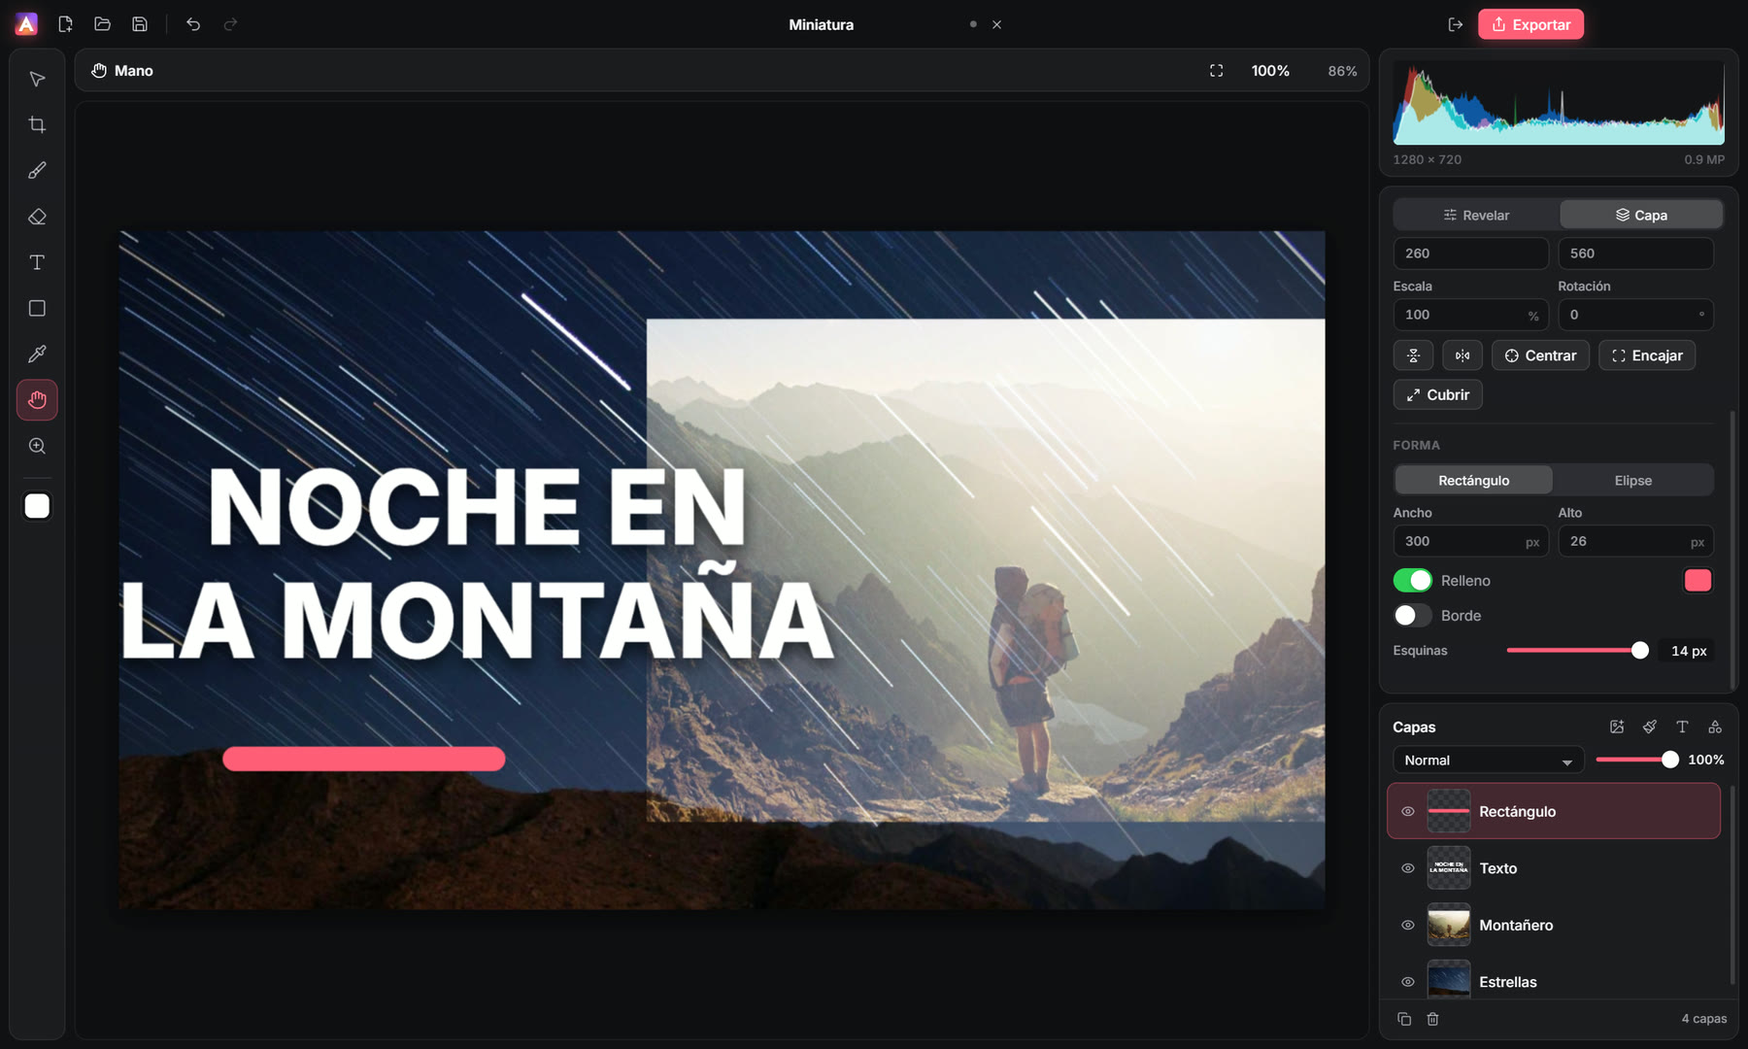The image size is (1748, 1049).
Task: Switch to the Capa tab
Action: pos(1641,215)
